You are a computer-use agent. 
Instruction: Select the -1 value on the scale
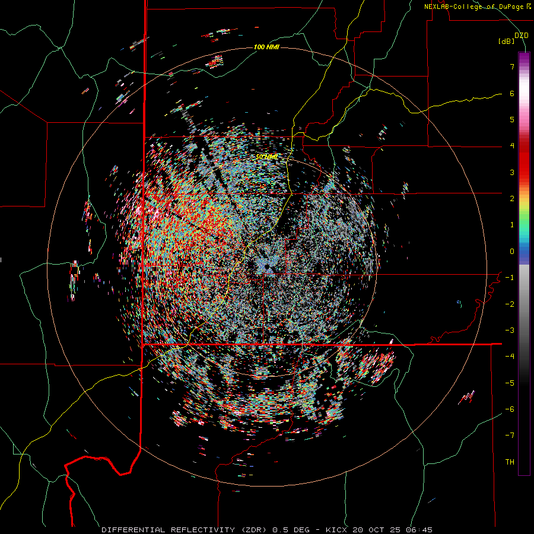510,278
